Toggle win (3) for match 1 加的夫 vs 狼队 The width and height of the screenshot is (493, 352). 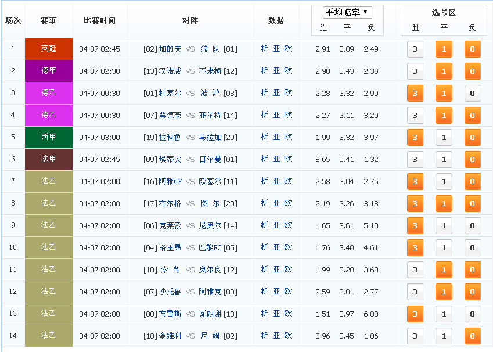(415, 49)
